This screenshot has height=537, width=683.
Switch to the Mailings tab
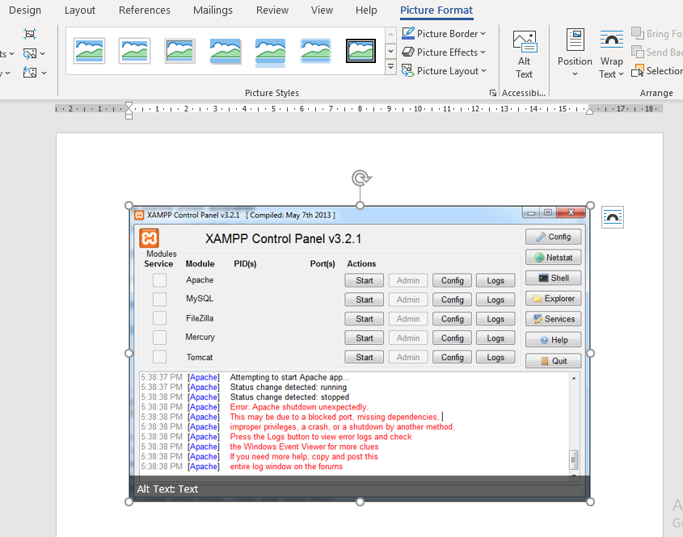(213, 10)
